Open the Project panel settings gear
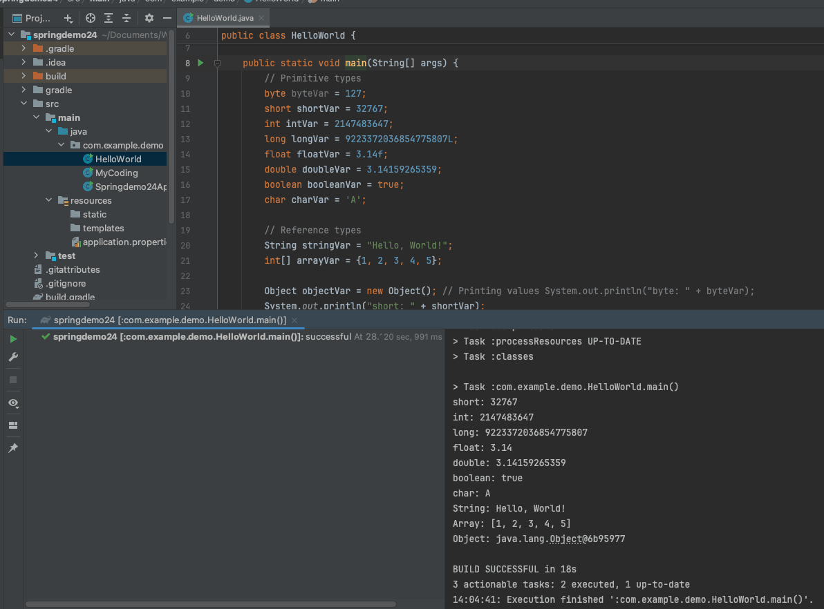 pos(149,19)
